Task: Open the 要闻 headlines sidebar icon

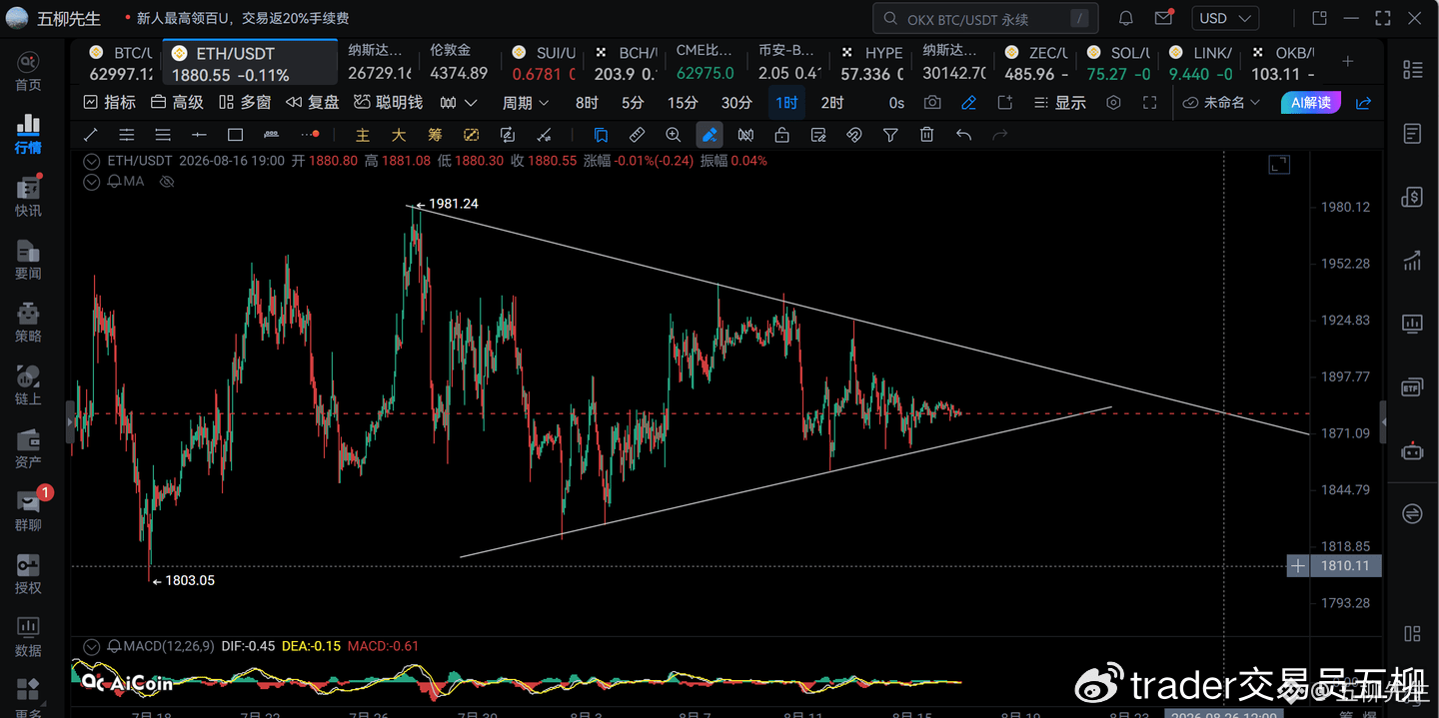Action: 28,260
